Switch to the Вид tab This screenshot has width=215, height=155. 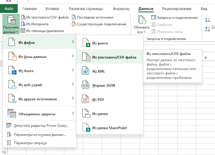point(204,9)
